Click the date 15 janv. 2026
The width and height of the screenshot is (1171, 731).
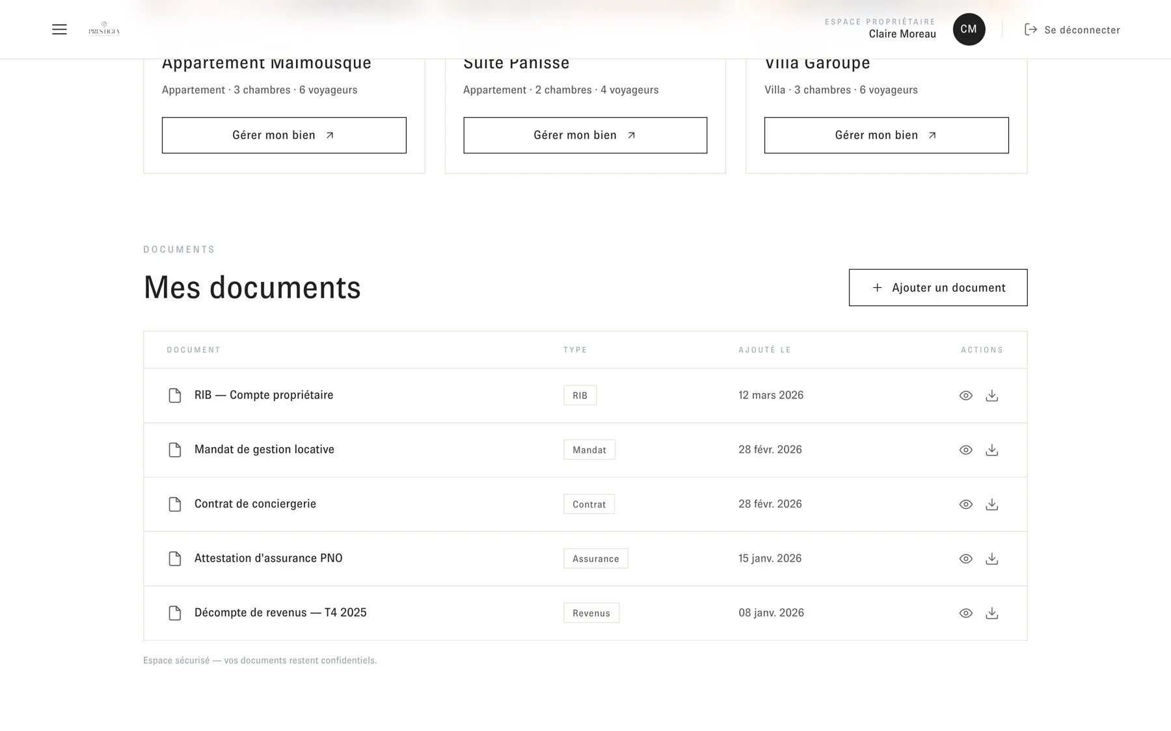point(770,558)
